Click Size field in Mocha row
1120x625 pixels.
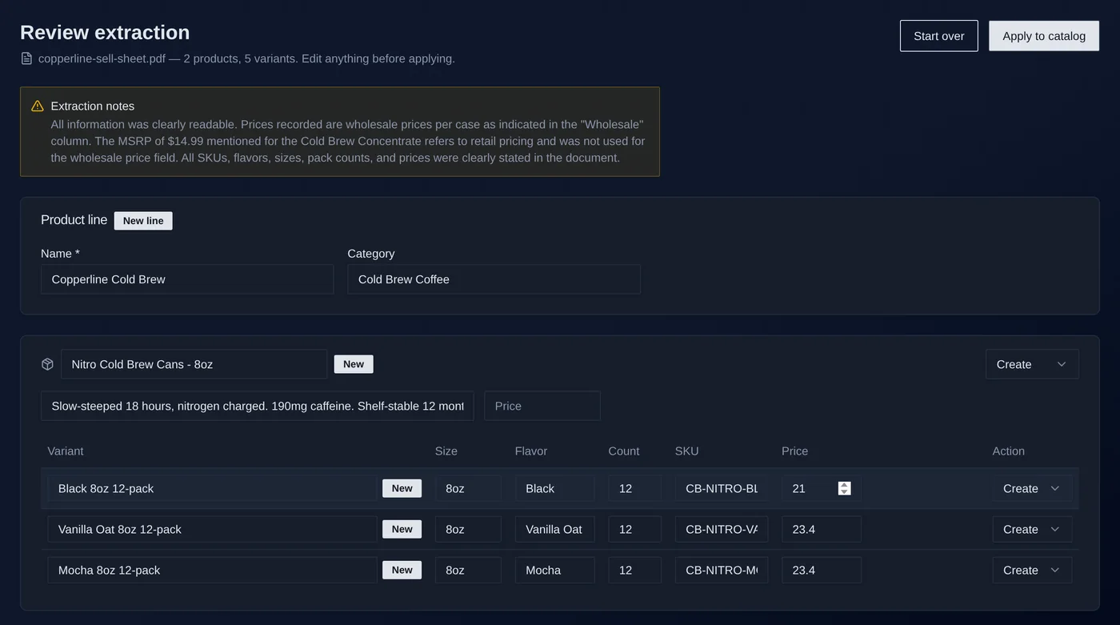click(468, 570)
